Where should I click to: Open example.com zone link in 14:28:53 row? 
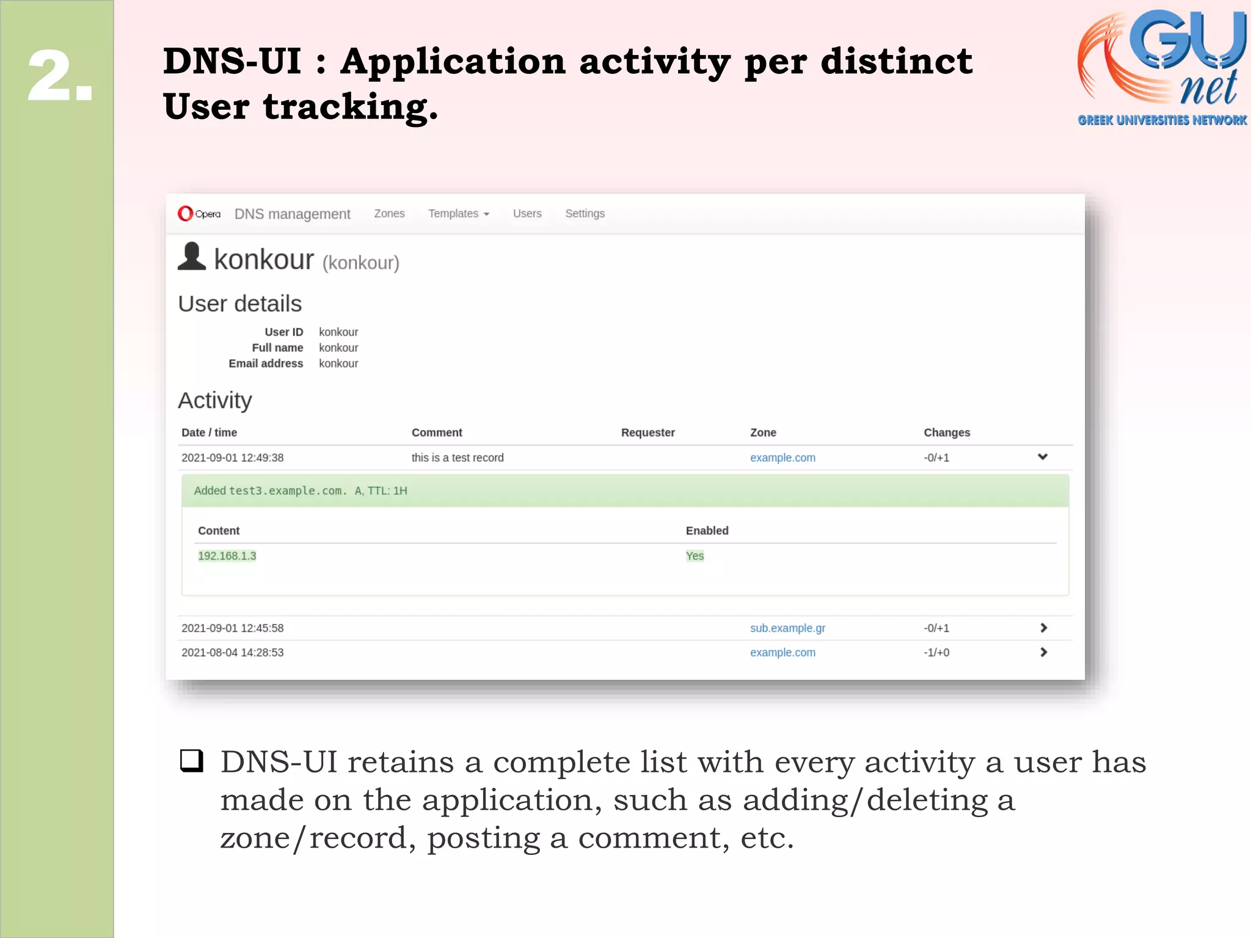click(782, 652)
